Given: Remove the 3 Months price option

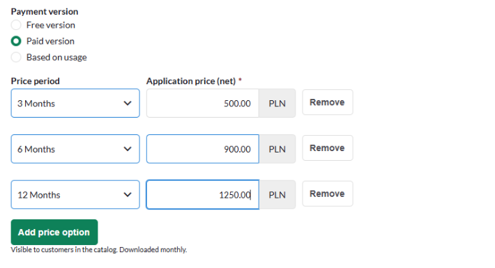Looking at the screenshot, I should pyautogui.click(x=328, y=102).
